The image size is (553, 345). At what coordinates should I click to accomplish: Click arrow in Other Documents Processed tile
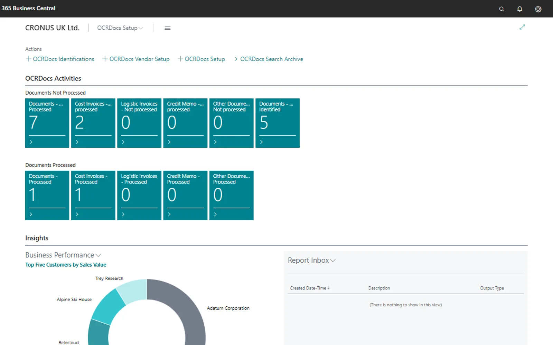point(215,214)
